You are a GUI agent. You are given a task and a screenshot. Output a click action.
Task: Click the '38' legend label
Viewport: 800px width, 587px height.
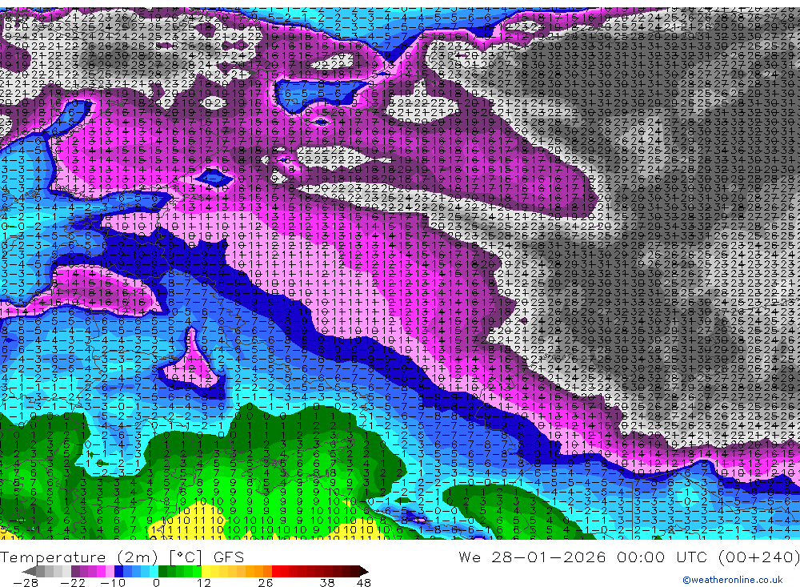(x=326, y=583)
